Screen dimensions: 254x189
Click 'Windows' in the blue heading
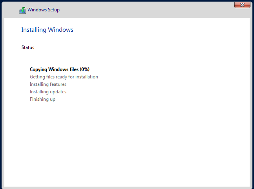[60, 30]
